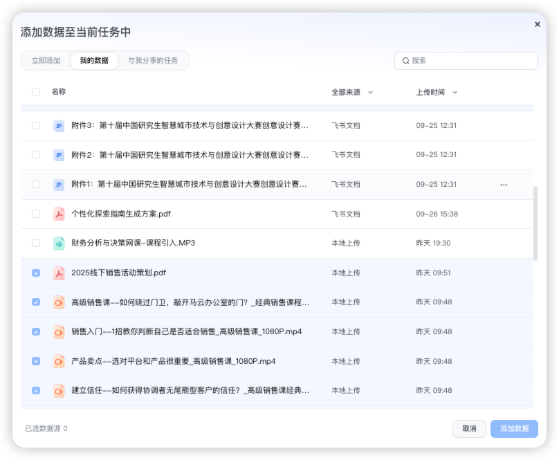Click the video icon for 产品卖点 mp4 file
Image resolution: width=559 pixels, height=460 pixels.
point(59,361)
